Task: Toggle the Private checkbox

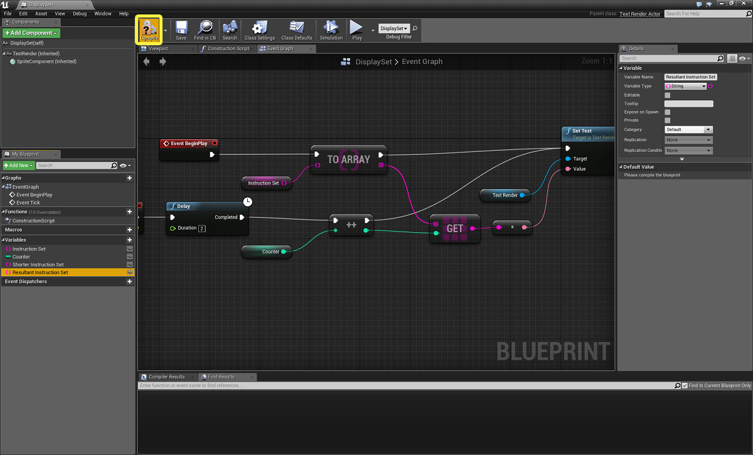Action: (x=668, y=120)
